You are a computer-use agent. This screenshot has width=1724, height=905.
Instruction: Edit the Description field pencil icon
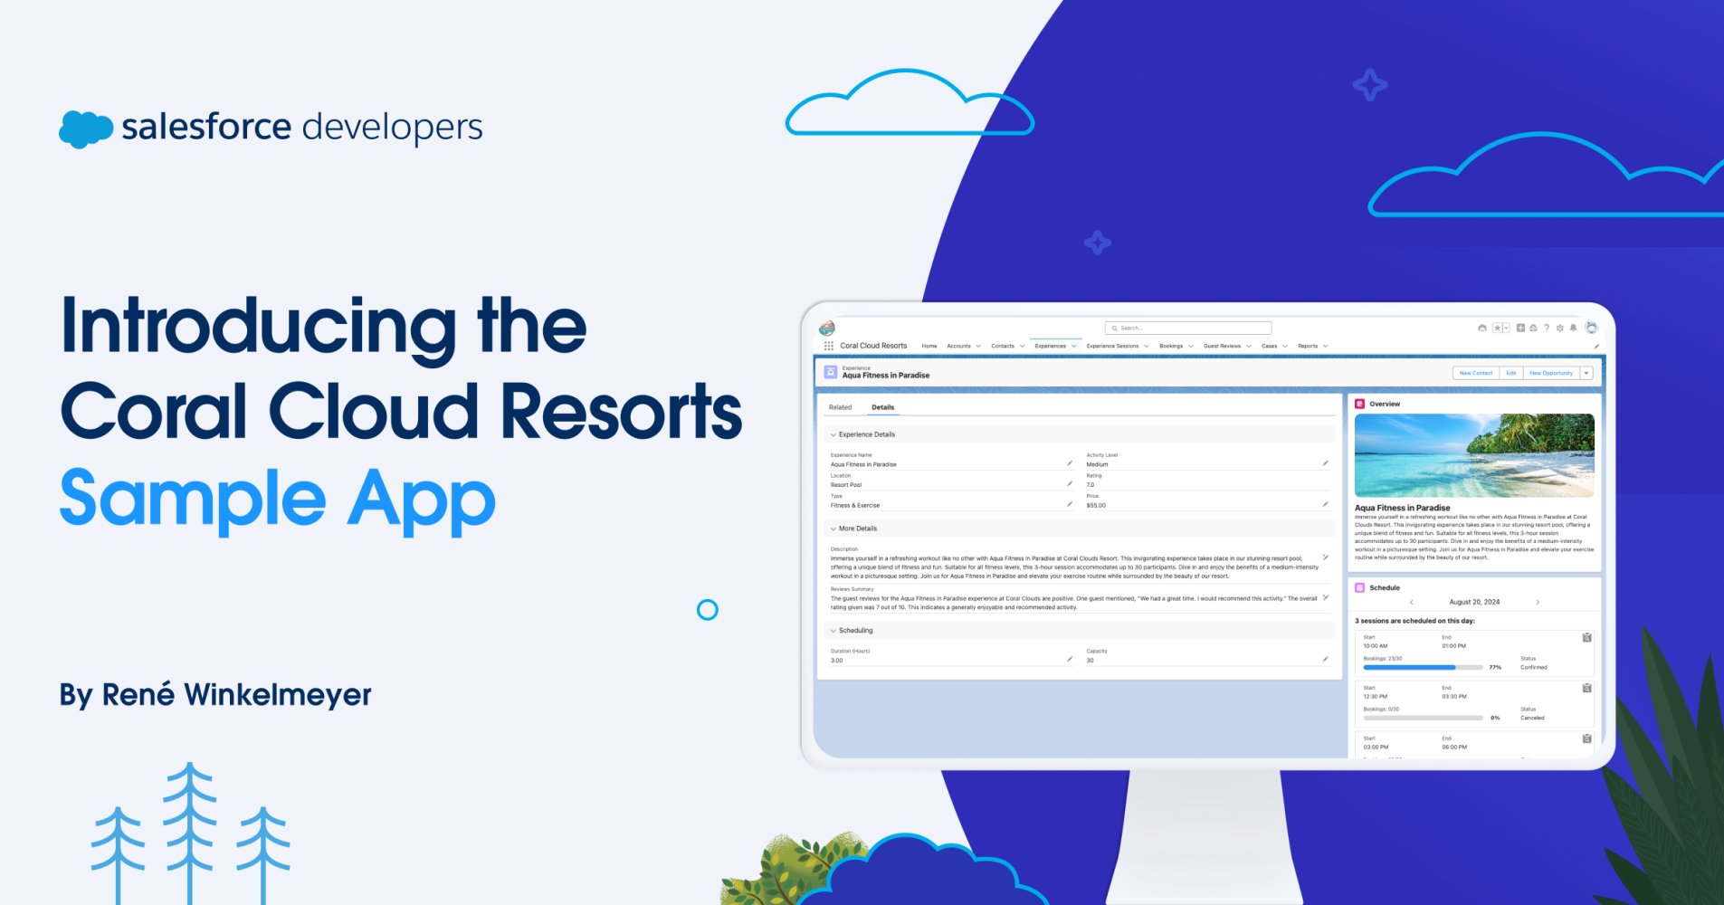[x=1327, y=559]
